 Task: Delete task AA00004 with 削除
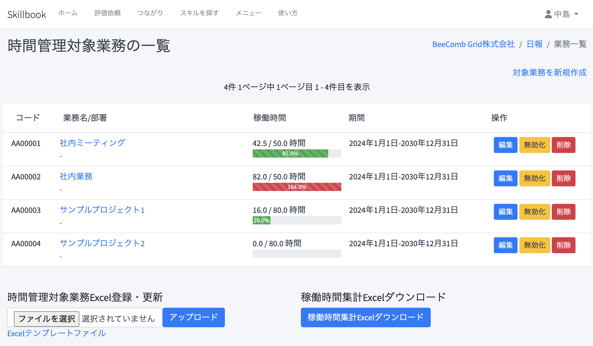pyautogui.click(x=563, y=245)
